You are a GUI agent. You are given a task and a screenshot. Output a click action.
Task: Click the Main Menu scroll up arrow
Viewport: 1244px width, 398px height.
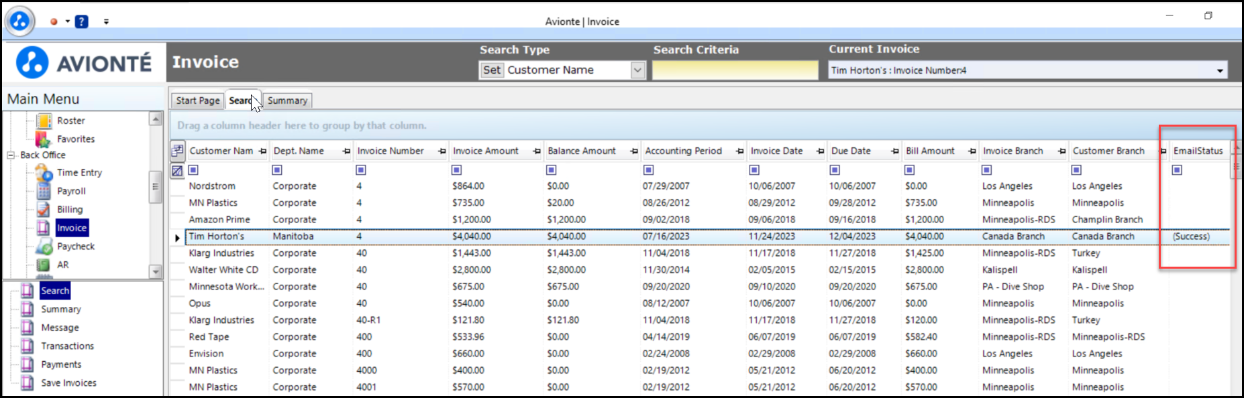pyautogui.click(x=156, y=119)
